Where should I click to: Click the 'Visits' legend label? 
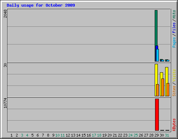click(174, 75)
